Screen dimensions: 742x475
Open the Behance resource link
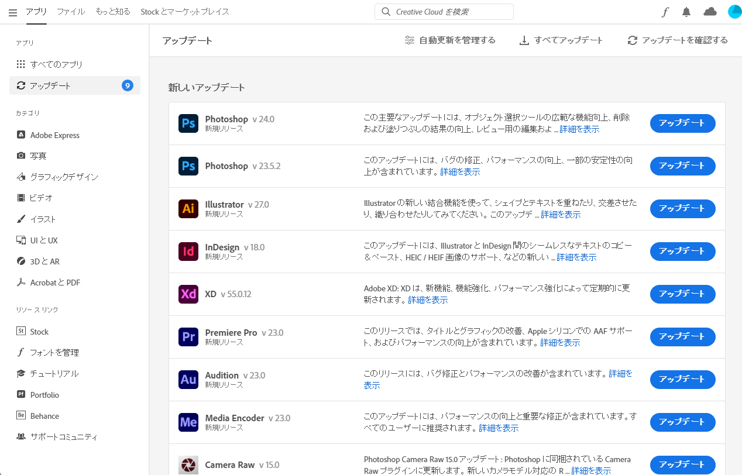(75, 416)
